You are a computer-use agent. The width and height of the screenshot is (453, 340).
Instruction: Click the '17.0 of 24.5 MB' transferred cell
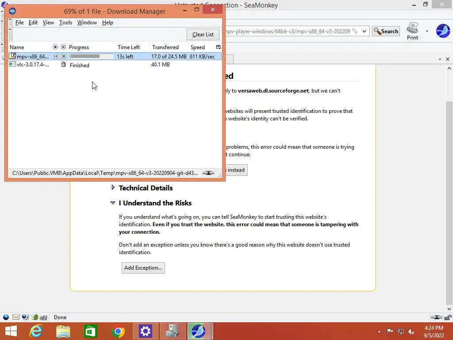[x=169, y=56]
